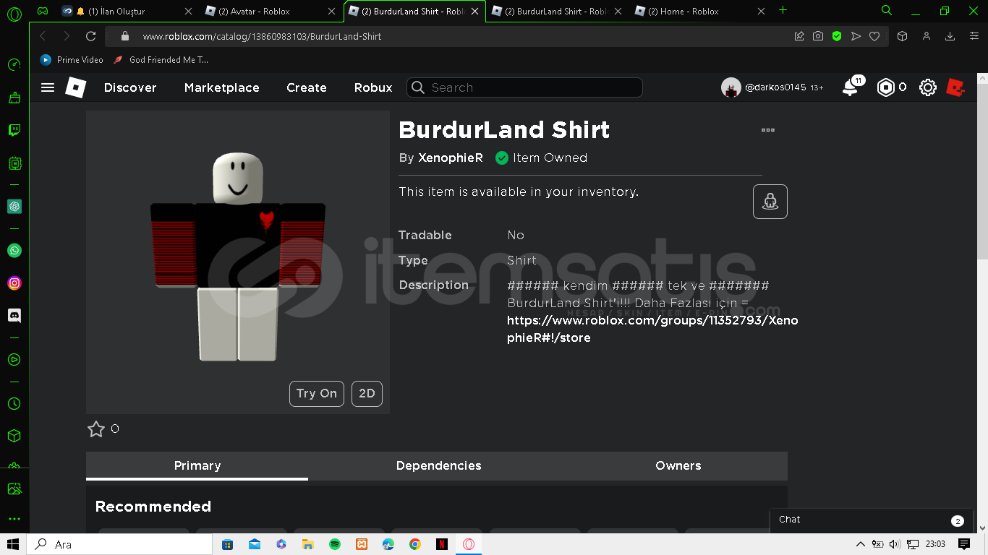Open the Player sidebar icon
The width and height of the screenshot is (988, 555).
pos(14,359)
